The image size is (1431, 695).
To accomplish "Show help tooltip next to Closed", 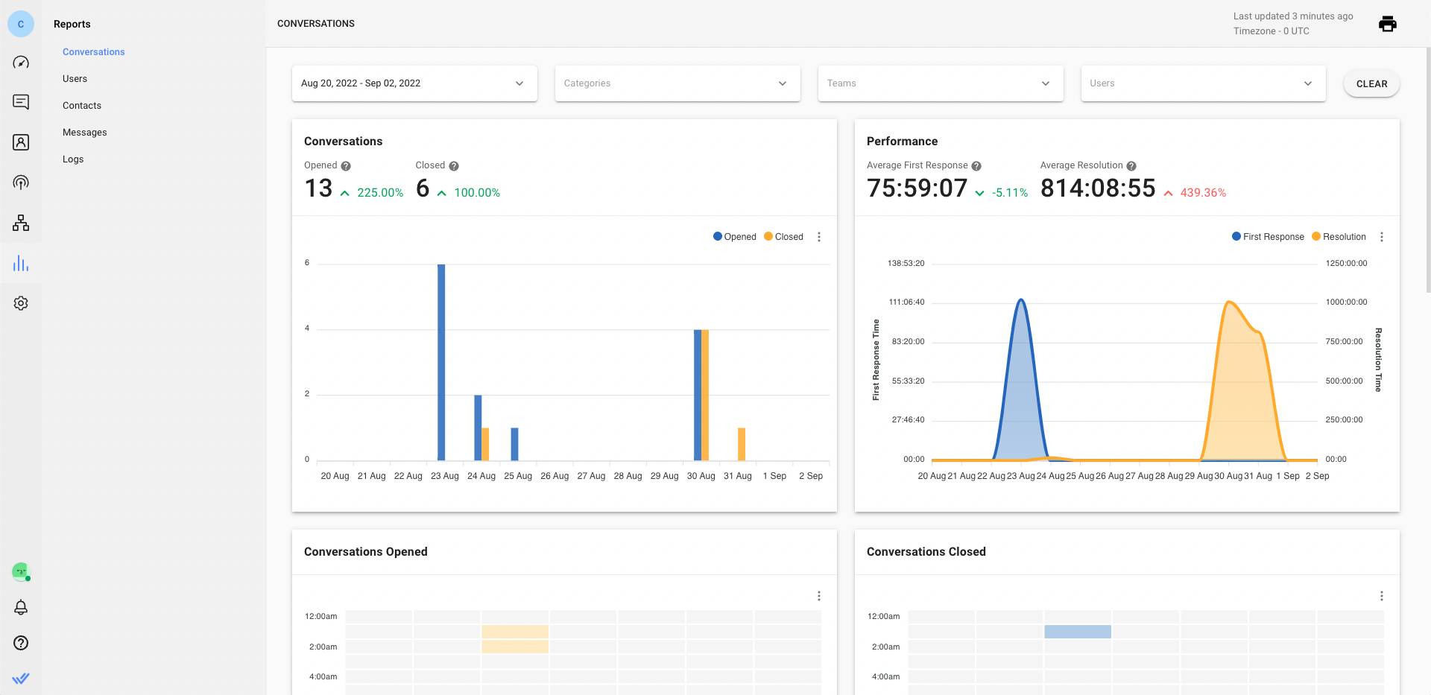I will (x=454, y=166).
